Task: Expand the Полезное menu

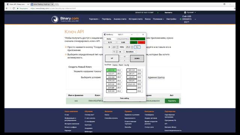Action: point(158,19)
